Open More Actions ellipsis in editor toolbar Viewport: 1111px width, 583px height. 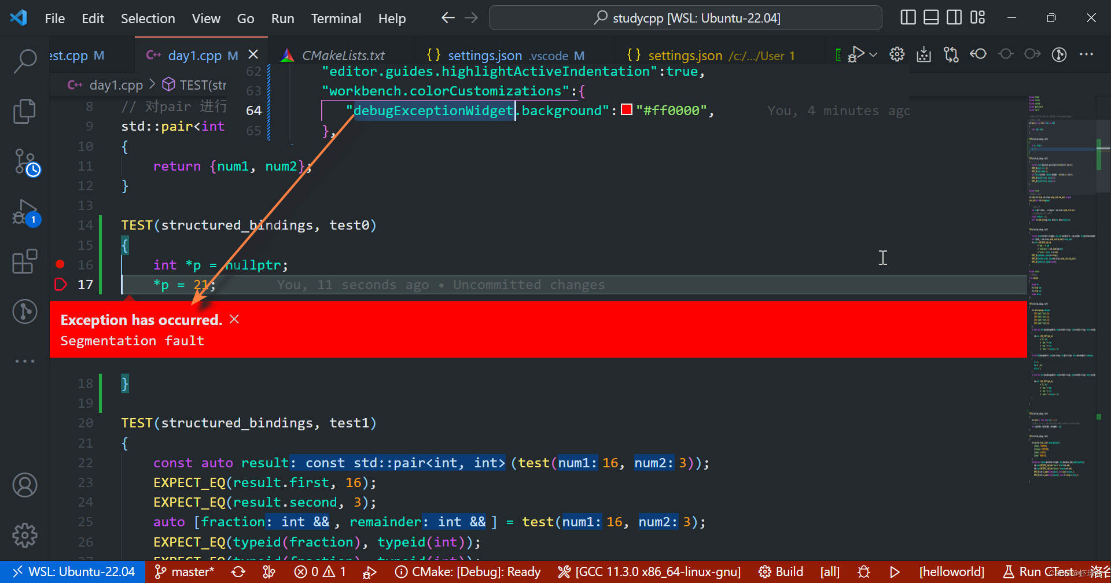[1086, 54]
